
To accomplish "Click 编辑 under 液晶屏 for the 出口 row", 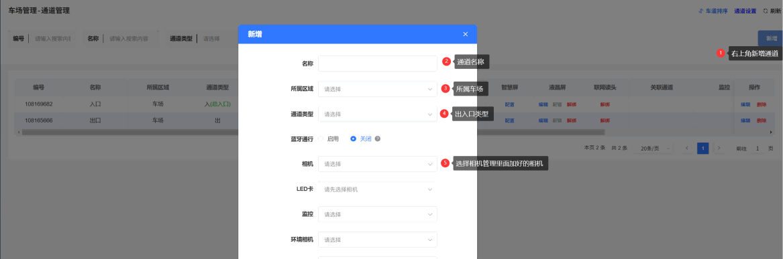I will (543, 120).
